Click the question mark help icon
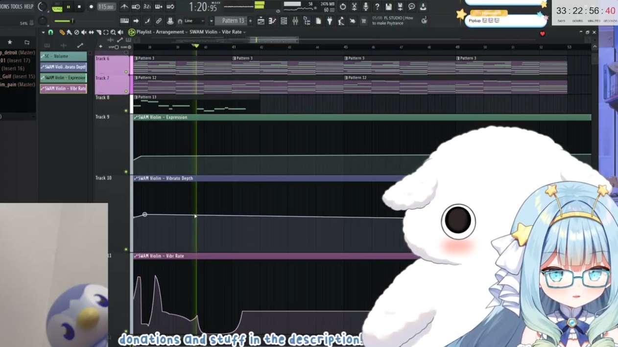 tap(377, 7)
